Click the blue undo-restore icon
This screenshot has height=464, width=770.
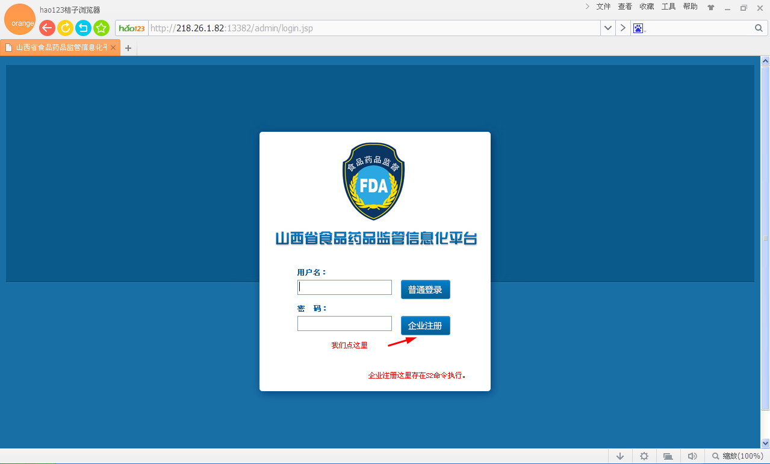pyautogui.click(x=83, y=28)
